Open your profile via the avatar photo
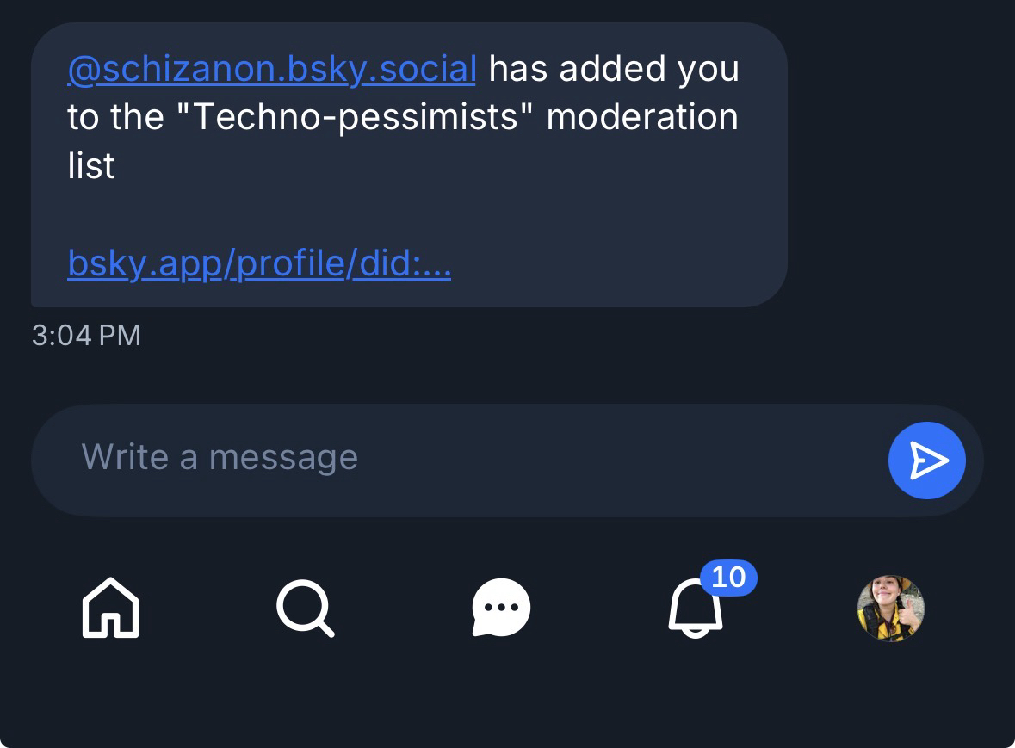 point(890,608)
